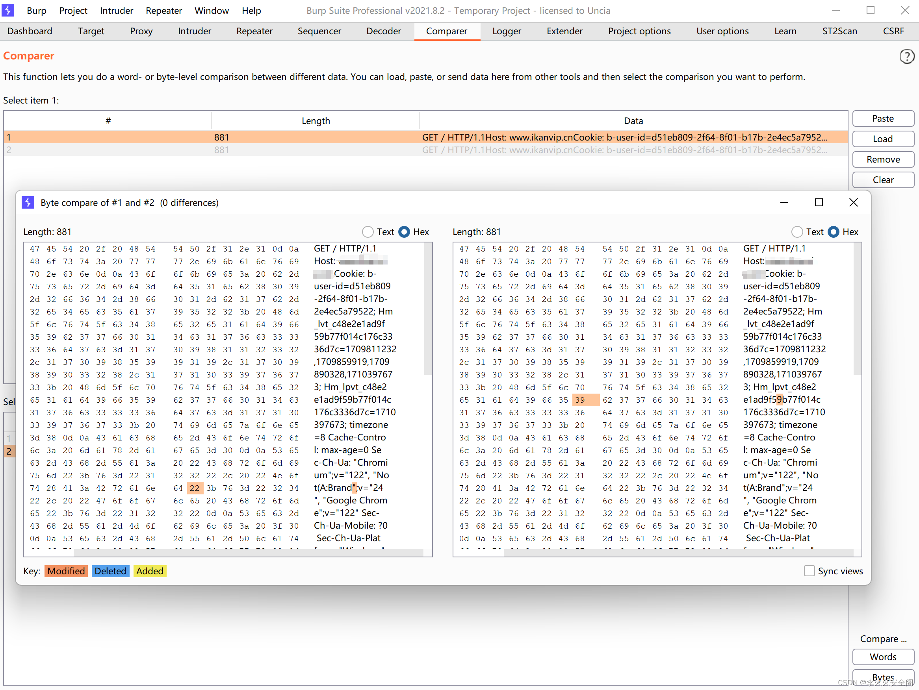Select row 2 in the second item list
The width and height of the screenshot is (919, 690).
(9, 451)
